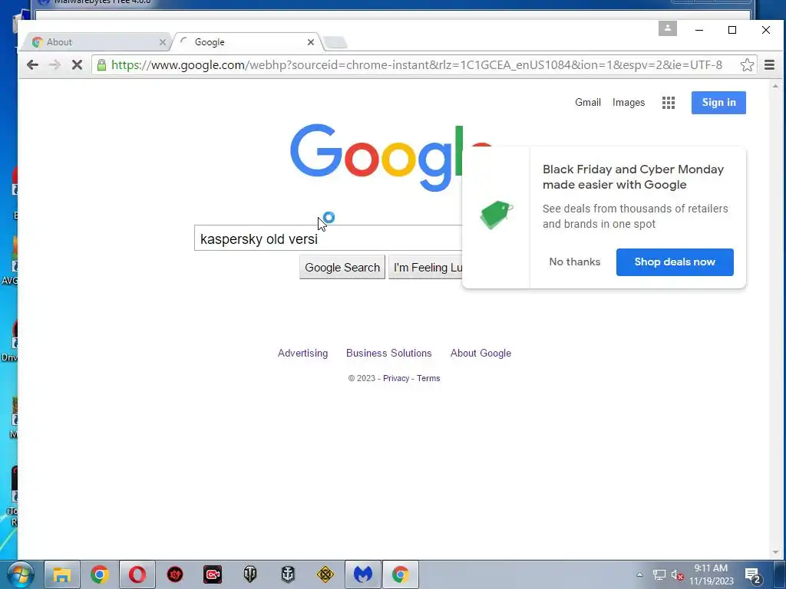The height and width of the screenshot is (589, 786).
Task: Switch to the About tab
Action: tap(94, 42)
